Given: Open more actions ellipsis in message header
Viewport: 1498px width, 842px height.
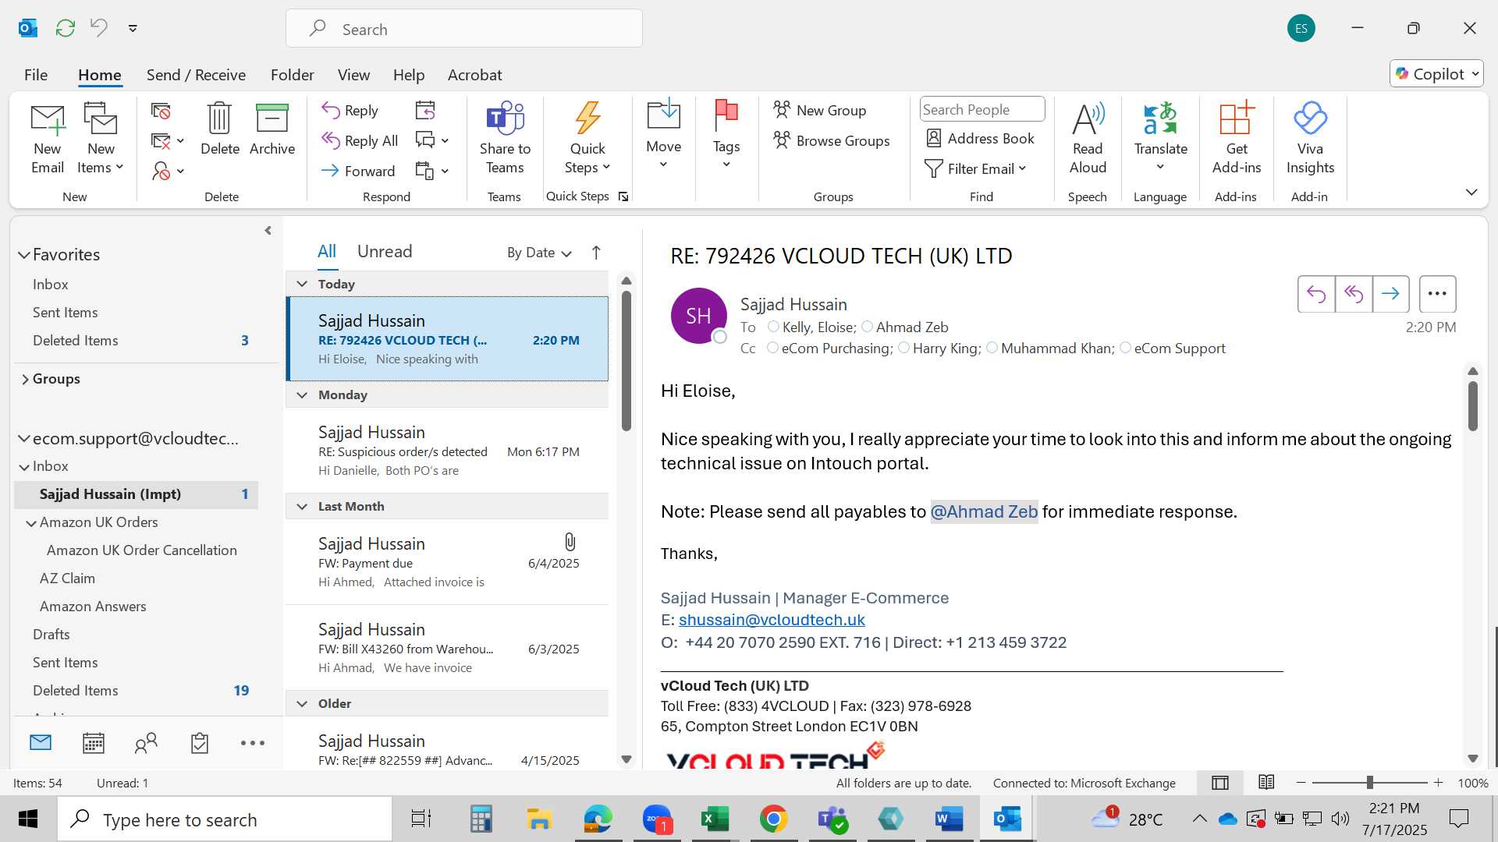Looking at the screenshot, I should (x=1437, y=294).
